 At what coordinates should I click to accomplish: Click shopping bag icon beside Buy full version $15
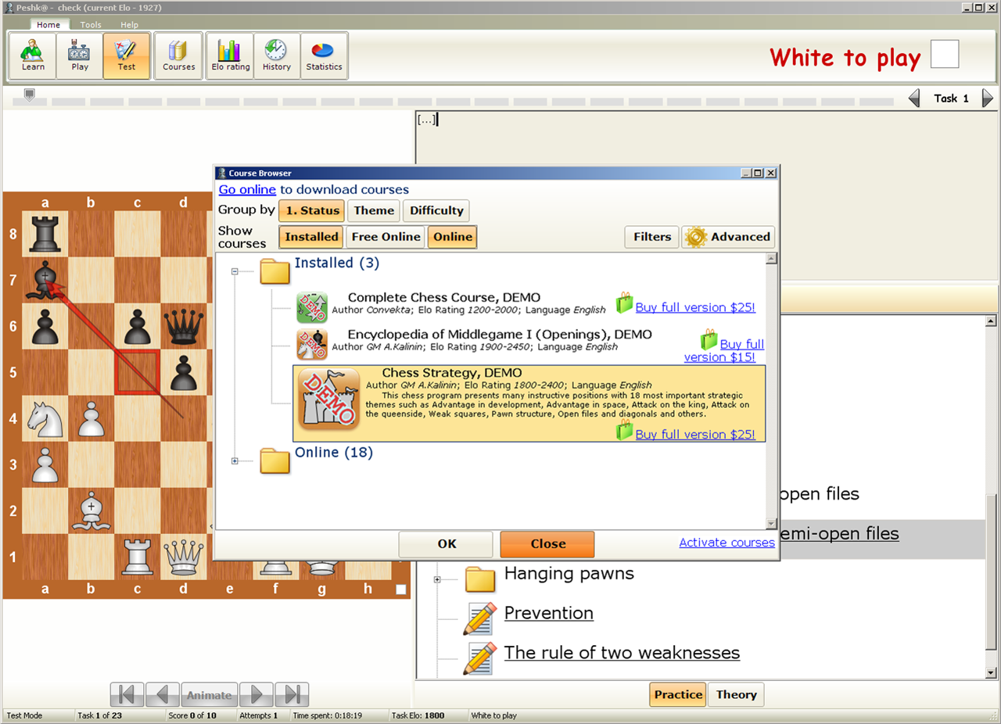[709, 340]
